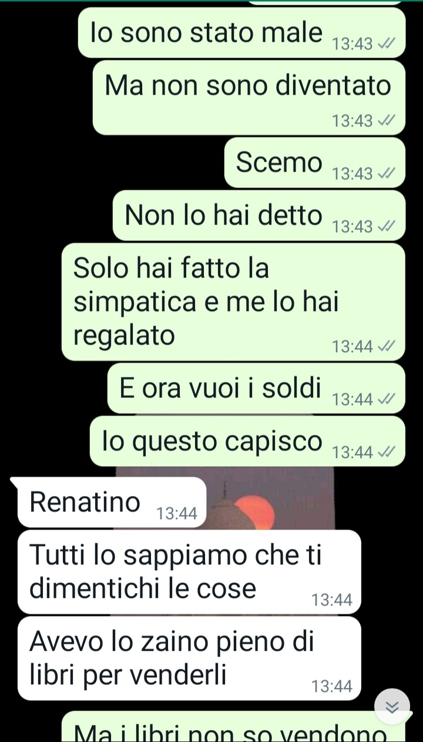The width and height of the screenshot is (423, 742).
Task: Select message "Solo hai fatto la simpatica"
Action: coord(233,302)
